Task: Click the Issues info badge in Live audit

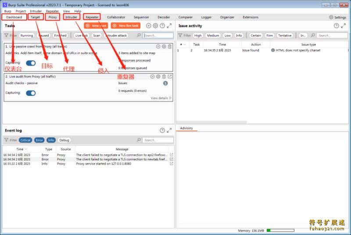Action: [165, 83]
